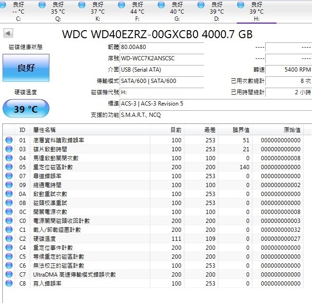This screenshot has height=303, width=312.
Task: Select the 重定位事件計數 attribute name
Action: [x=53, y=248]
